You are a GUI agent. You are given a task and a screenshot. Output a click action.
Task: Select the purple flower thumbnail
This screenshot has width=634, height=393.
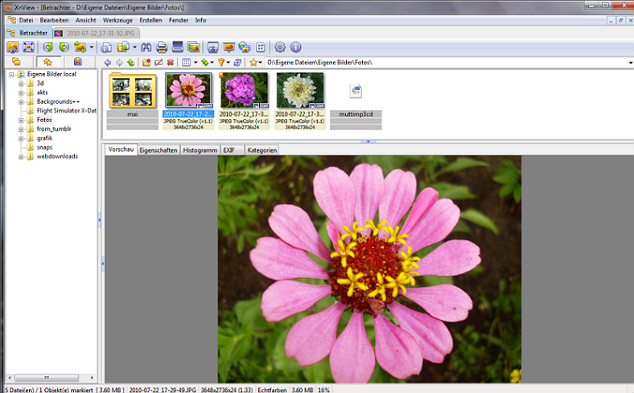(244, 91)
